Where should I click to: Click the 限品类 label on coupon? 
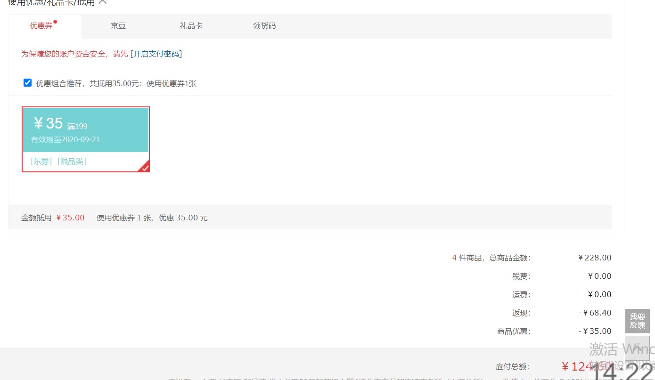click(x=72, y=162)
